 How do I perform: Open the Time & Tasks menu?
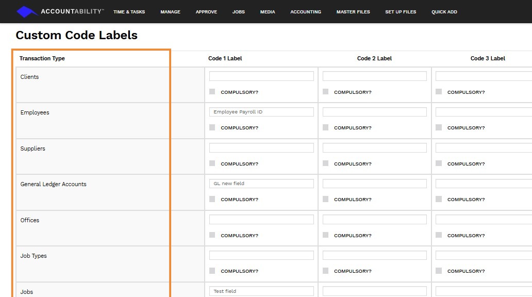click(129, 12)
